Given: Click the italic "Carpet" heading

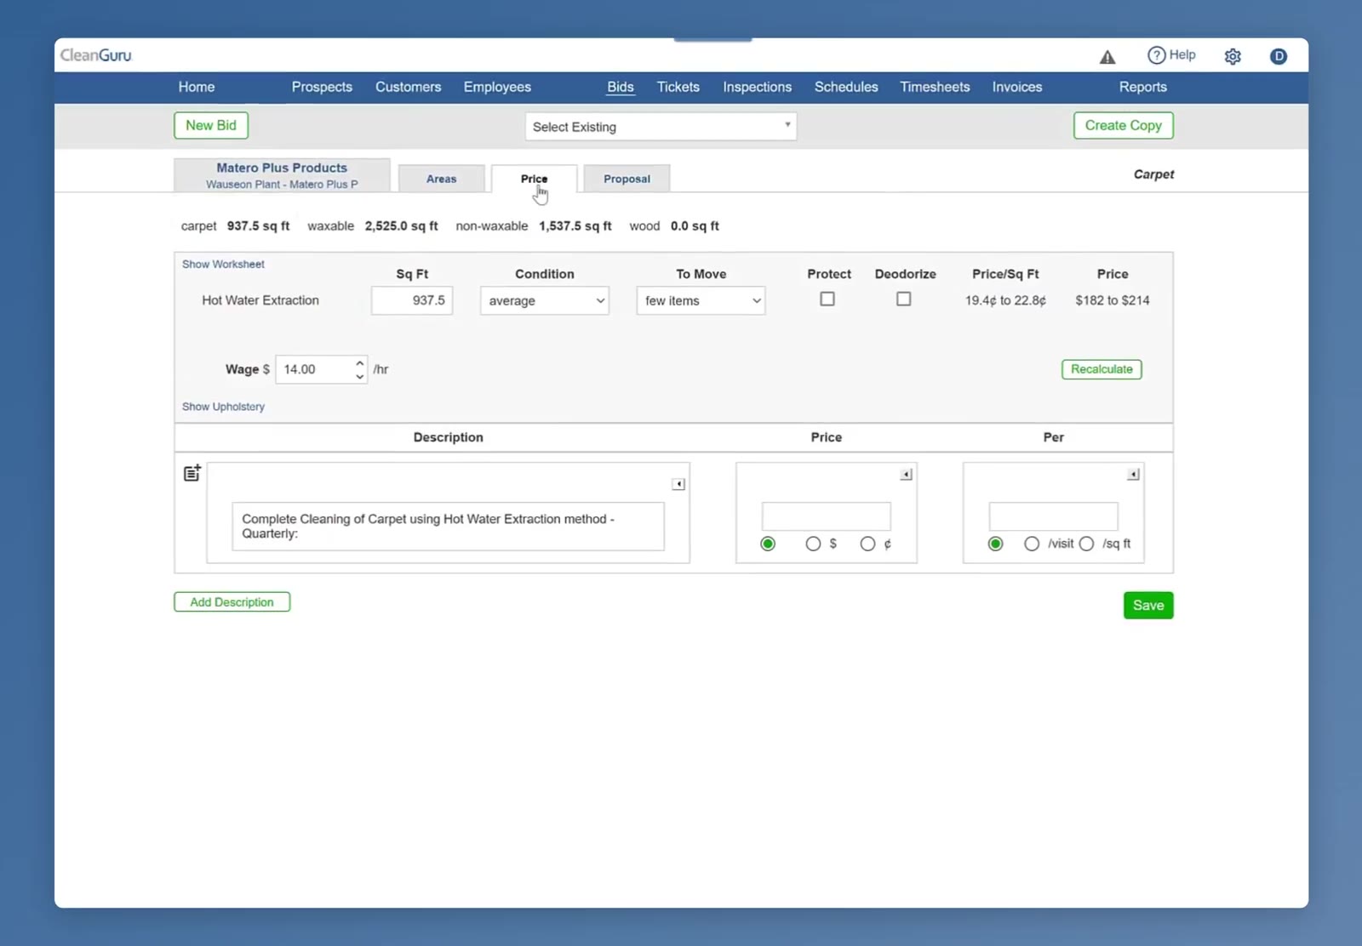Looking at the screenshot, I should [x=1153, y=174].
